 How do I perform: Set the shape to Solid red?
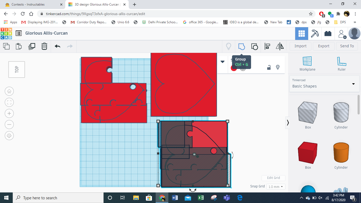(234, 68)
